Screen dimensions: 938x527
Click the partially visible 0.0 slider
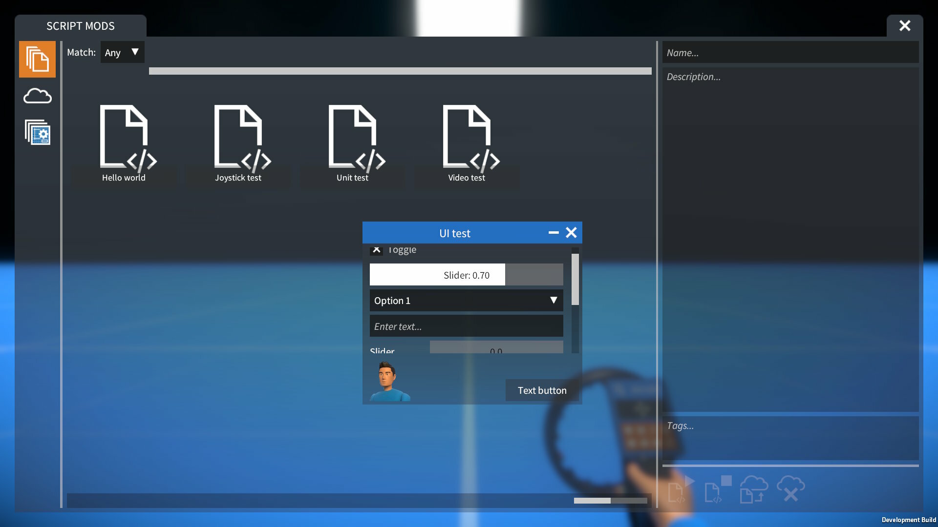click(496, 347)
